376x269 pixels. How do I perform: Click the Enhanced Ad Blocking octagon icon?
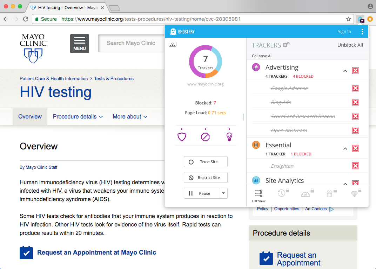click(x=205, y=136)
